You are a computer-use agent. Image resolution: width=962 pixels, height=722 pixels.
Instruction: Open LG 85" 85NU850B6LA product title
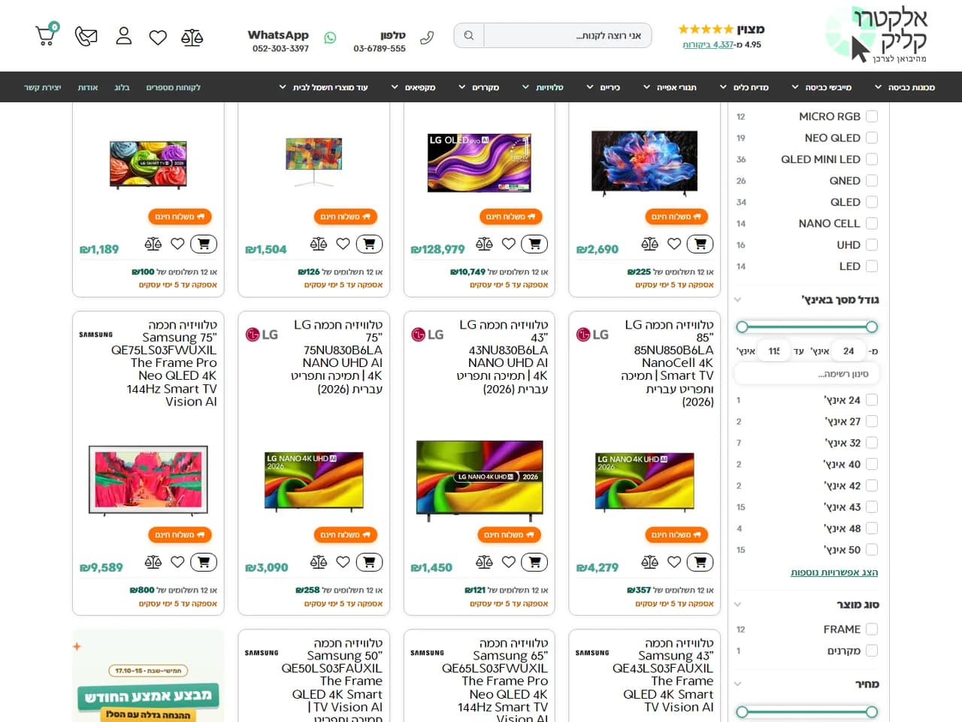[x=667, y=363]
